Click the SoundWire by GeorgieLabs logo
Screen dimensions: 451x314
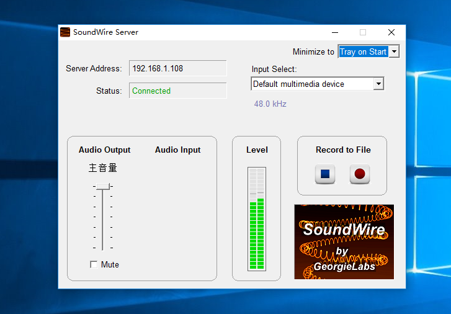[344, 242]
